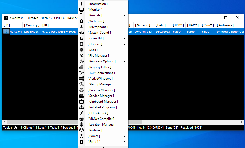Viewport: 245px width, 148px height.
Task: Click the 079333A5D303F6F44AAE ID cell
Action: (x=59, y=32)
